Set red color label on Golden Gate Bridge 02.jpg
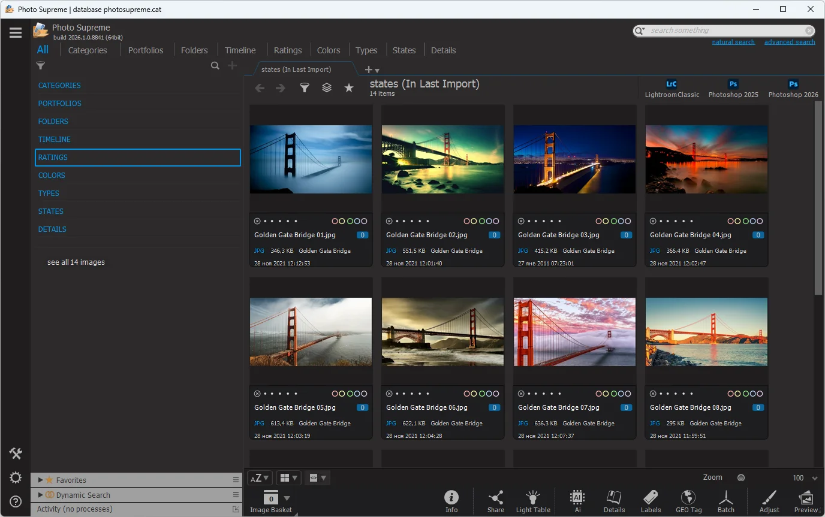The image size is (825, 517). point(467,221)
